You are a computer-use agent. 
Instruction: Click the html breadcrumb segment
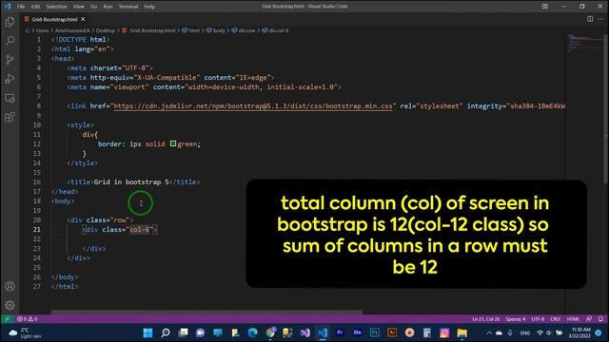194,30
